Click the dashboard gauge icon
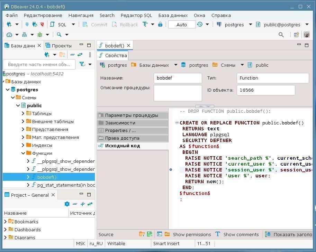316x252 pixels. pyautogui.click(x=9, y=35)
